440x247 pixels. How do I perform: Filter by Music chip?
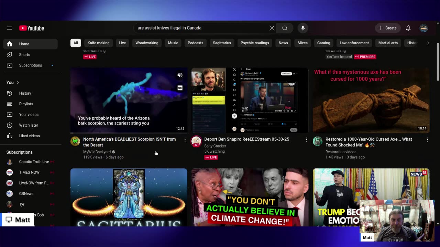point(173,43)
